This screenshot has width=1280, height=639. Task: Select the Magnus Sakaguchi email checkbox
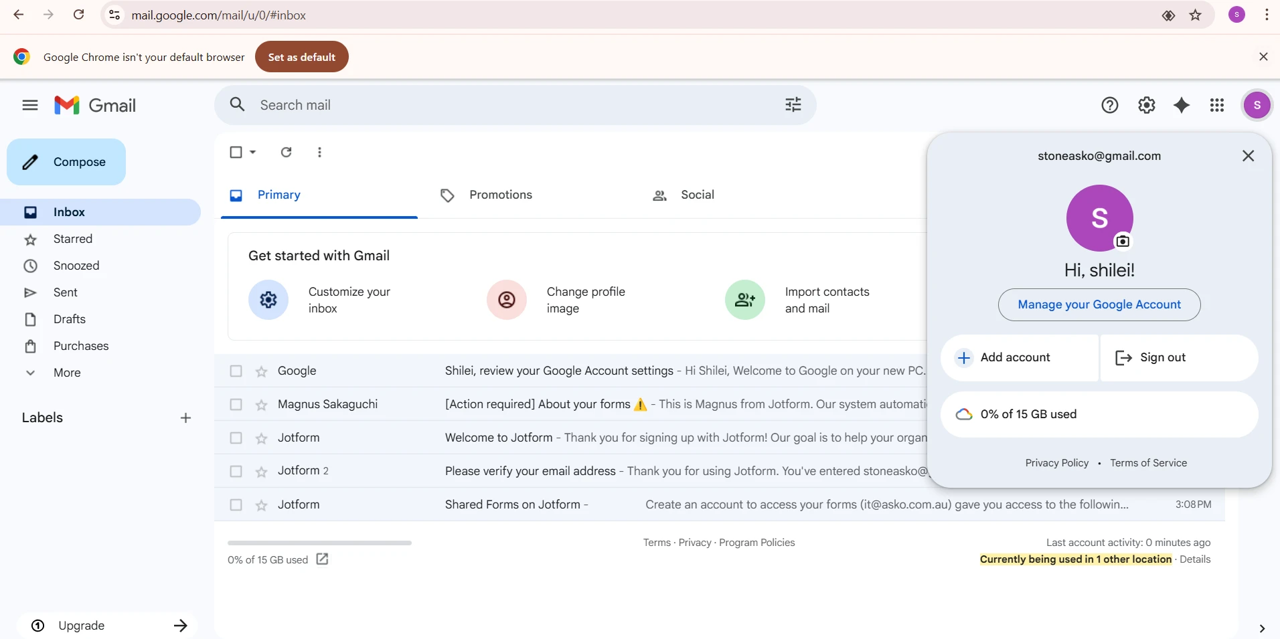(x=236, y=404)
